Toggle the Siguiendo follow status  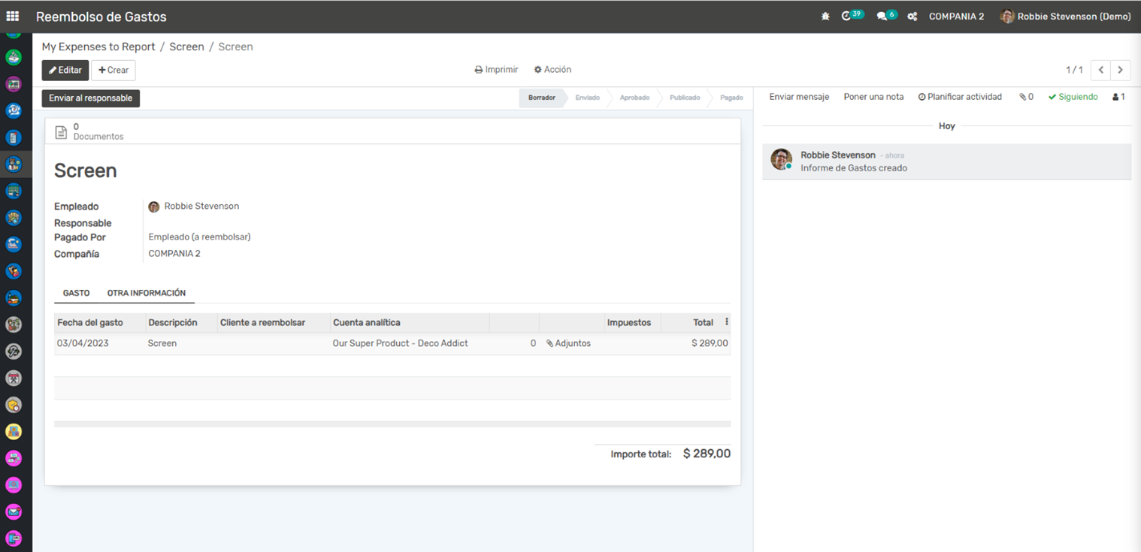pyautogui.click(x=1073, y=97)
